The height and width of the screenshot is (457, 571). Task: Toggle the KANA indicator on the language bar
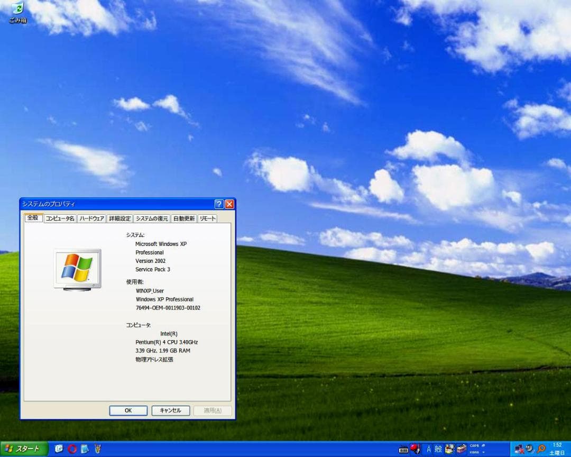point(474,453)
